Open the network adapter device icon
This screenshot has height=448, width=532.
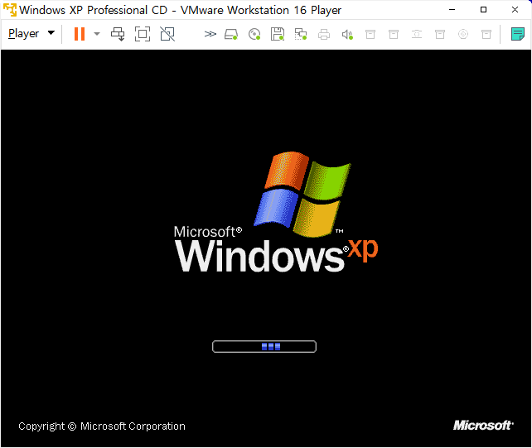[301, 34]
